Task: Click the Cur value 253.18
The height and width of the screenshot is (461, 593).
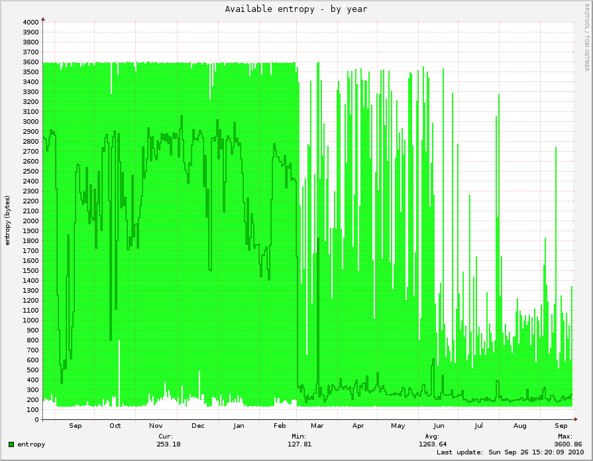Action: (x=167, y=444)
